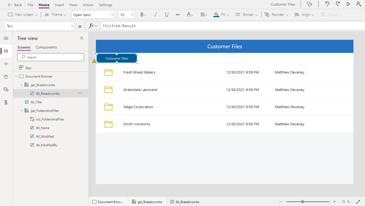Open the Insert menu
The width and height of the screenshot is (365, 206).
coord(59,5)
